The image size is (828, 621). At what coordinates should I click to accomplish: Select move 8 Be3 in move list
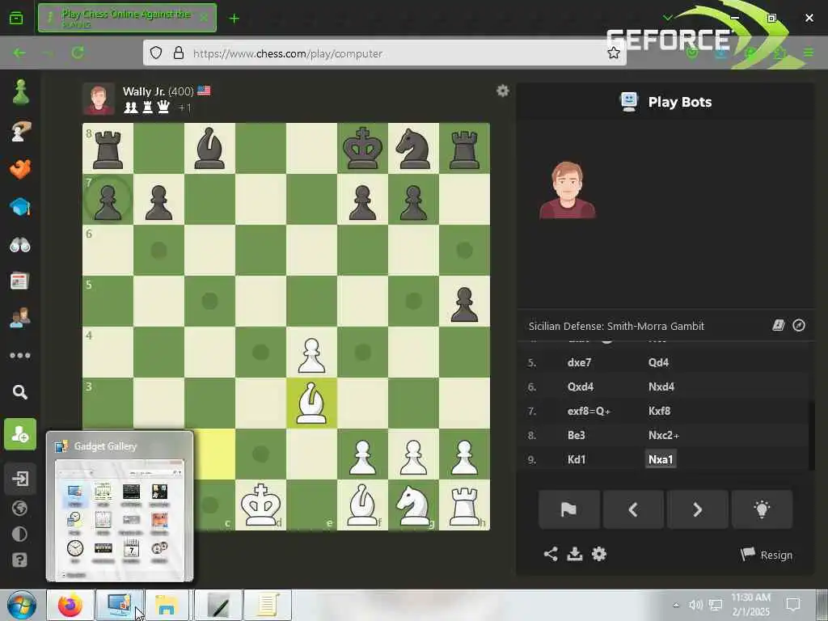pyautogui.click(x=576, y=435)
